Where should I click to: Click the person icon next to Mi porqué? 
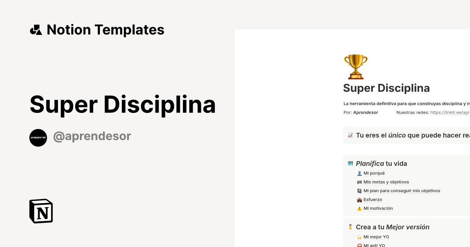tap(359, 173)
